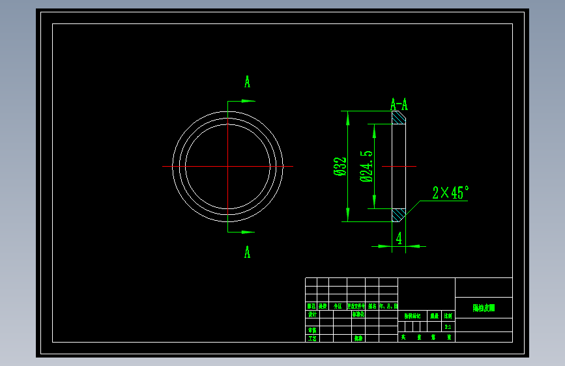Viewport: 565px width, 366px height.
Task: Select the lower hatched cross-section region
Action: tap(398, 215)
